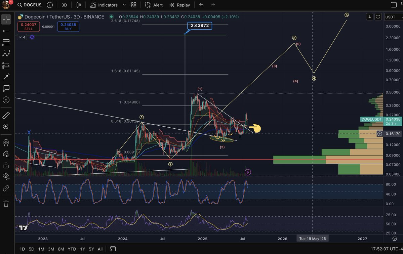Viewport: 403px width, 254px height.
Task: Click the Tue 19 May '26 date label
Action: pyautogui.click(x=313, y=239)
